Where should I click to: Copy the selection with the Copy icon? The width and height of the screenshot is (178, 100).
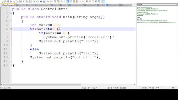click(x=27, y=1)
